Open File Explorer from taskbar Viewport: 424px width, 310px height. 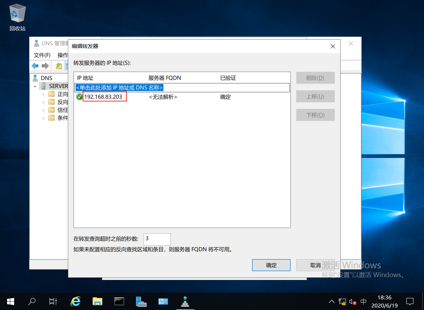pyautogui.click(x=97, y=301)
